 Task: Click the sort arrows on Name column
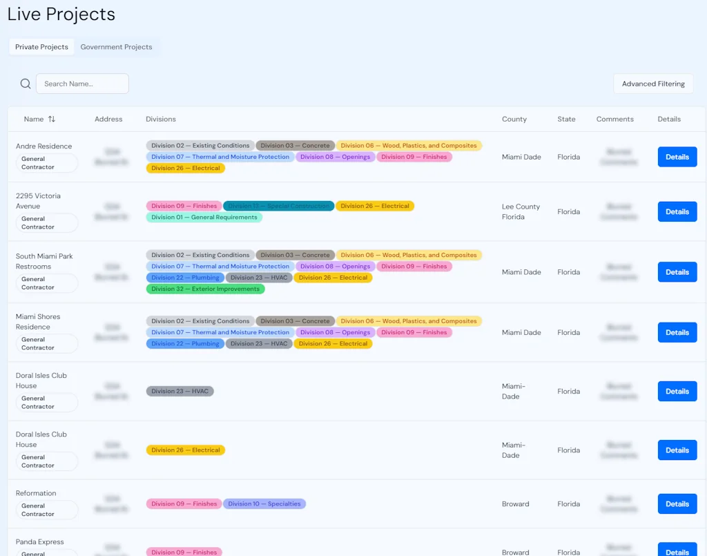coord(53,119)
